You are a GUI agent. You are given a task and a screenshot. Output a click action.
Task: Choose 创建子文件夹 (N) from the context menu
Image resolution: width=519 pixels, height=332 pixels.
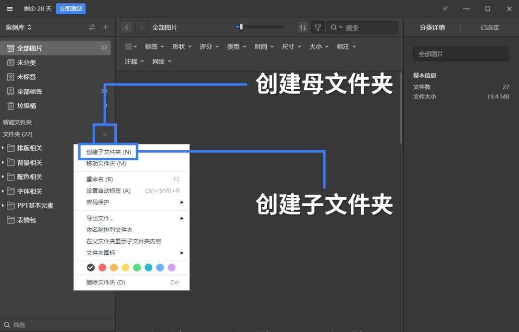(x=131, y=152)
